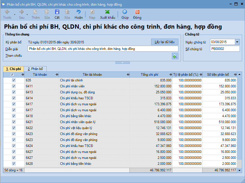The height and width of the screenshot is (183, 245).
Task: Uncheck the row for account 6421
Action: [x=14, y=122]
